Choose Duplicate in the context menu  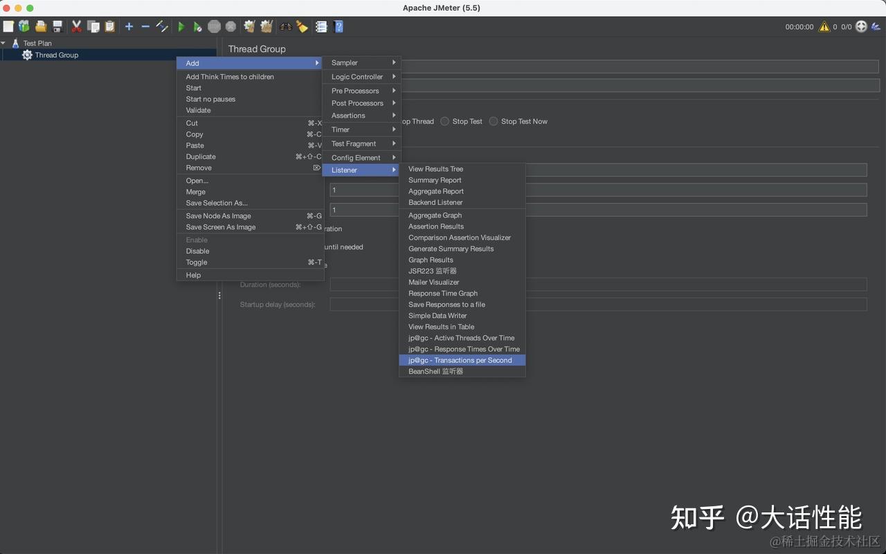[250, 157]
